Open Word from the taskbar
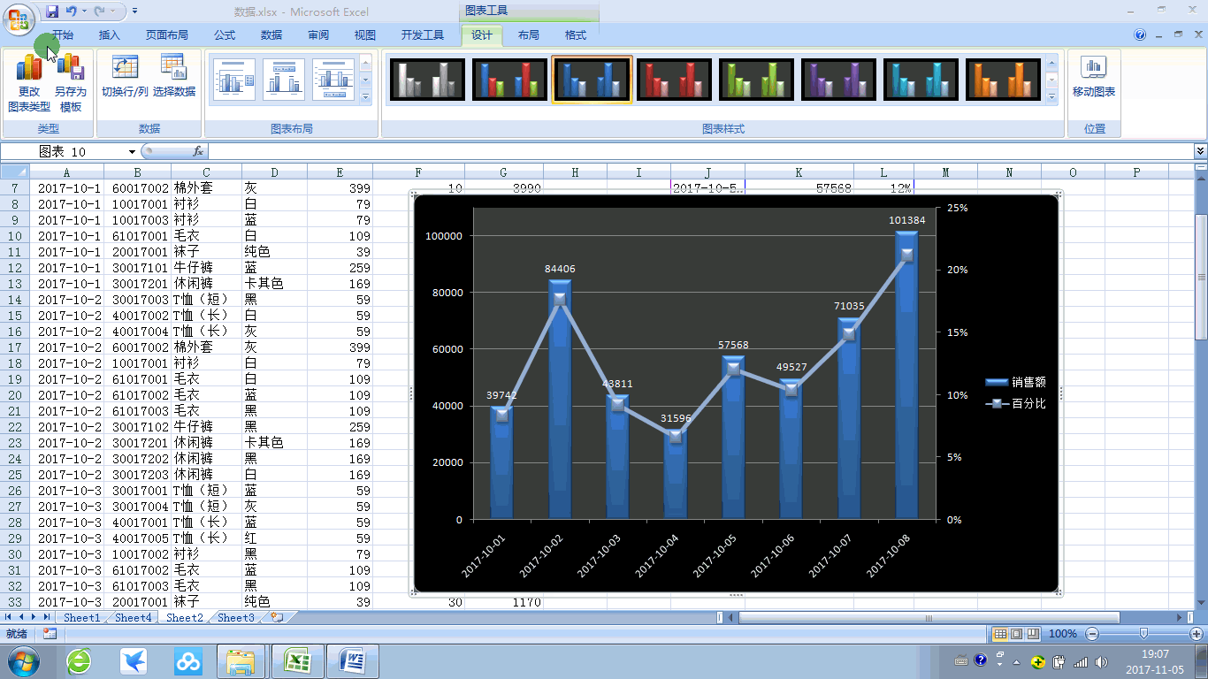1208x679 pixels. 353,660
